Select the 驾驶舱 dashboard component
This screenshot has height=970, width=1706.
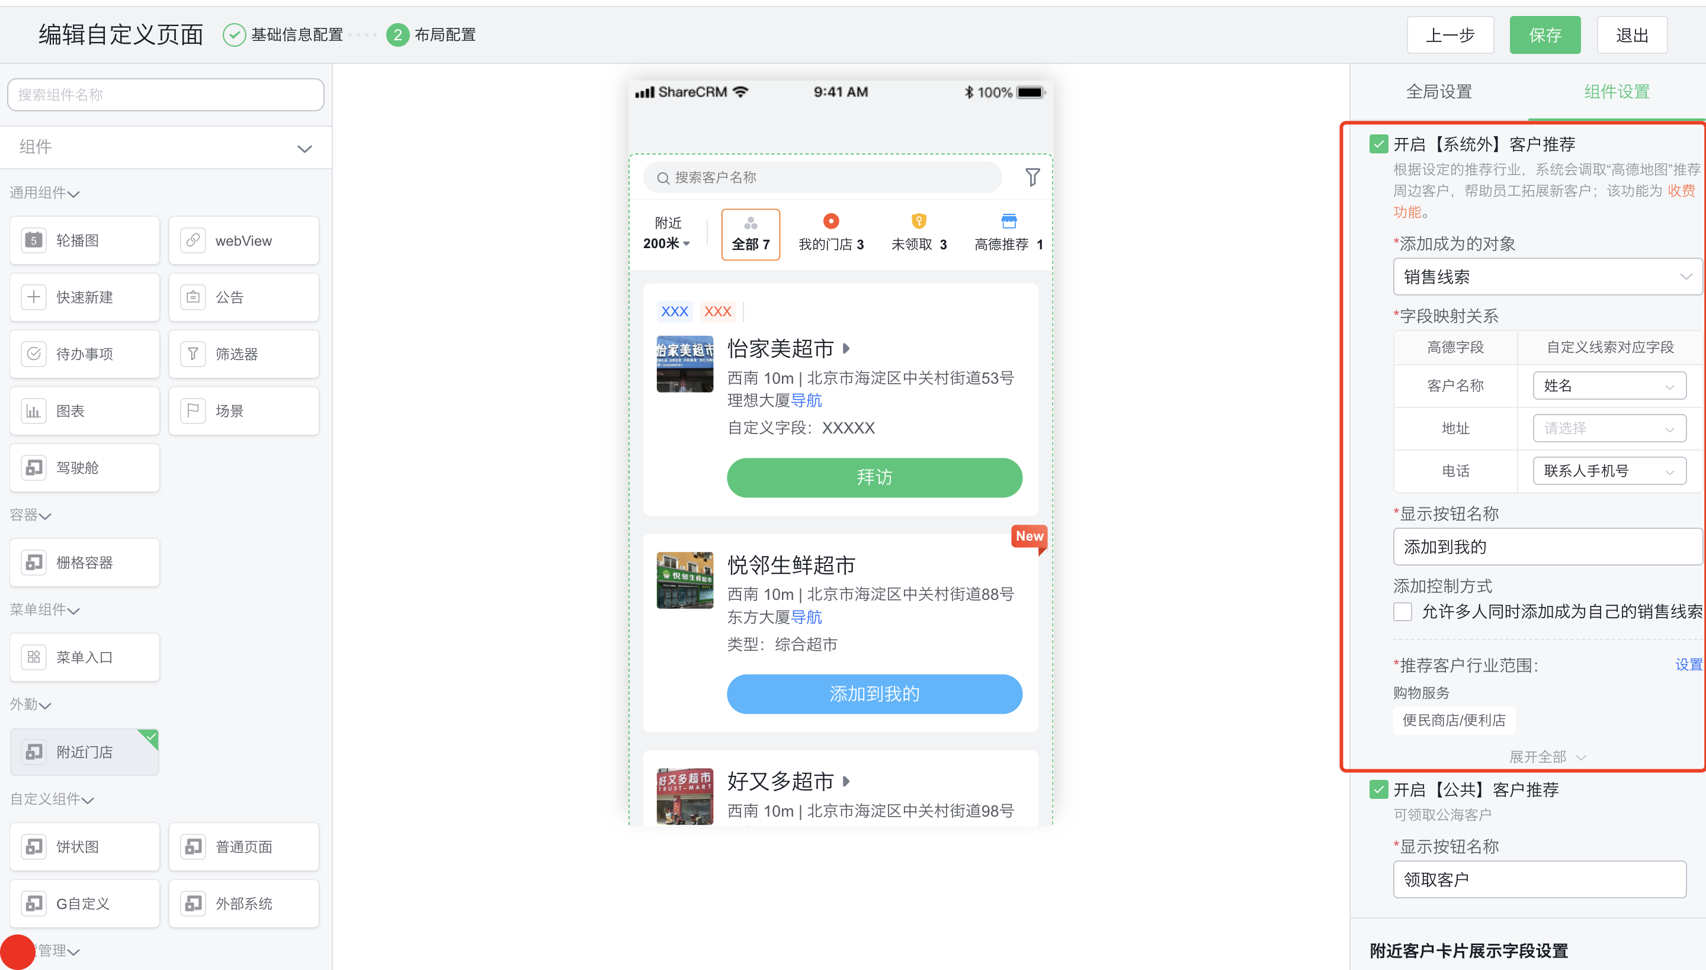pyautogui.click(x=85, y=467)
